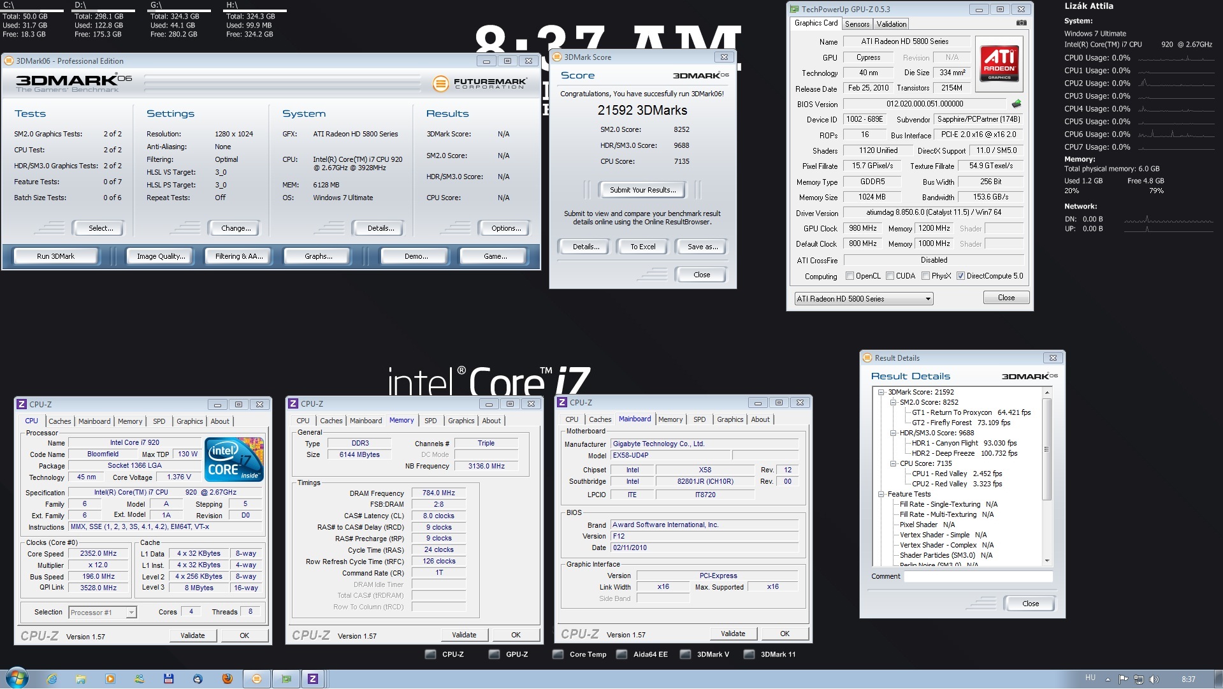Open the Core Temp desktop shortcut
The image size is (1223, 689).
pos(579,655)
